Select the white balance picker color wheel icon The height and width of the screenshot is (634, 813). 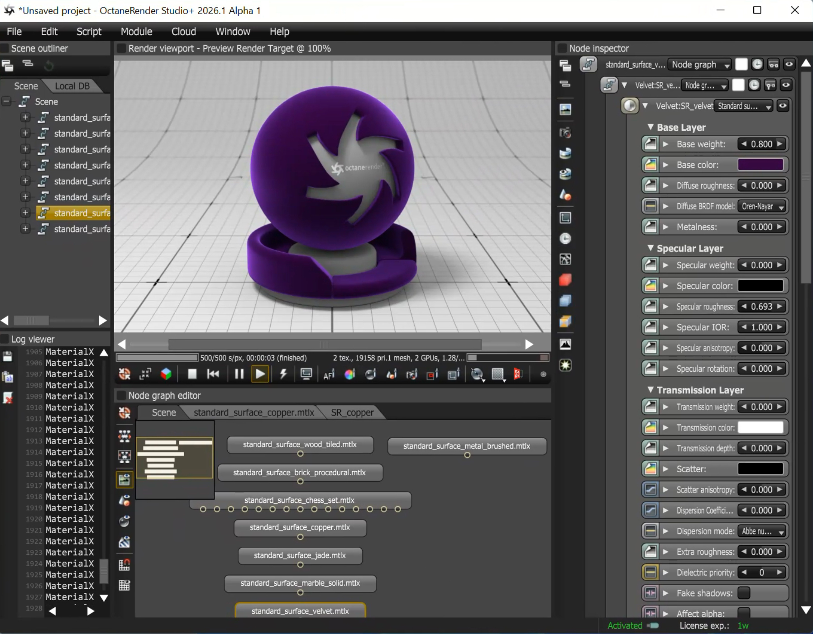coord(350,374)
